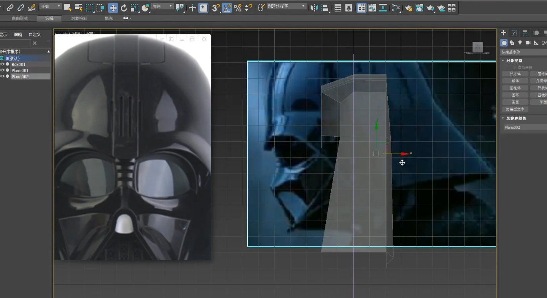Toggle the Layer Explorer icon

(349, 7)
